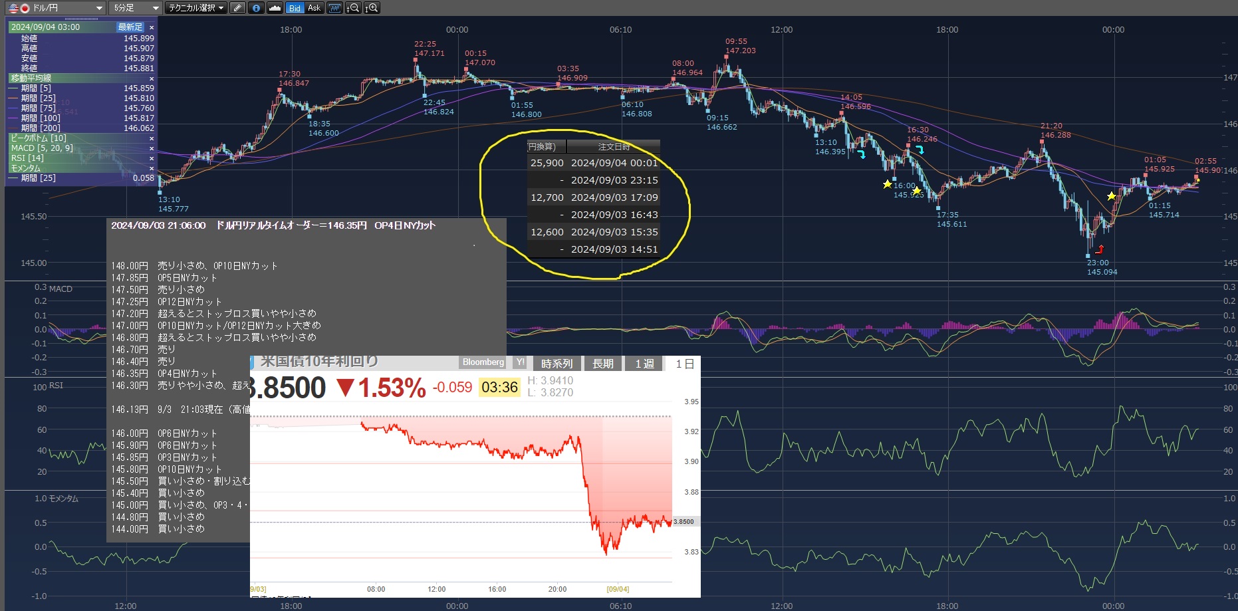Open the 時系列 time series view

(557, 364)
